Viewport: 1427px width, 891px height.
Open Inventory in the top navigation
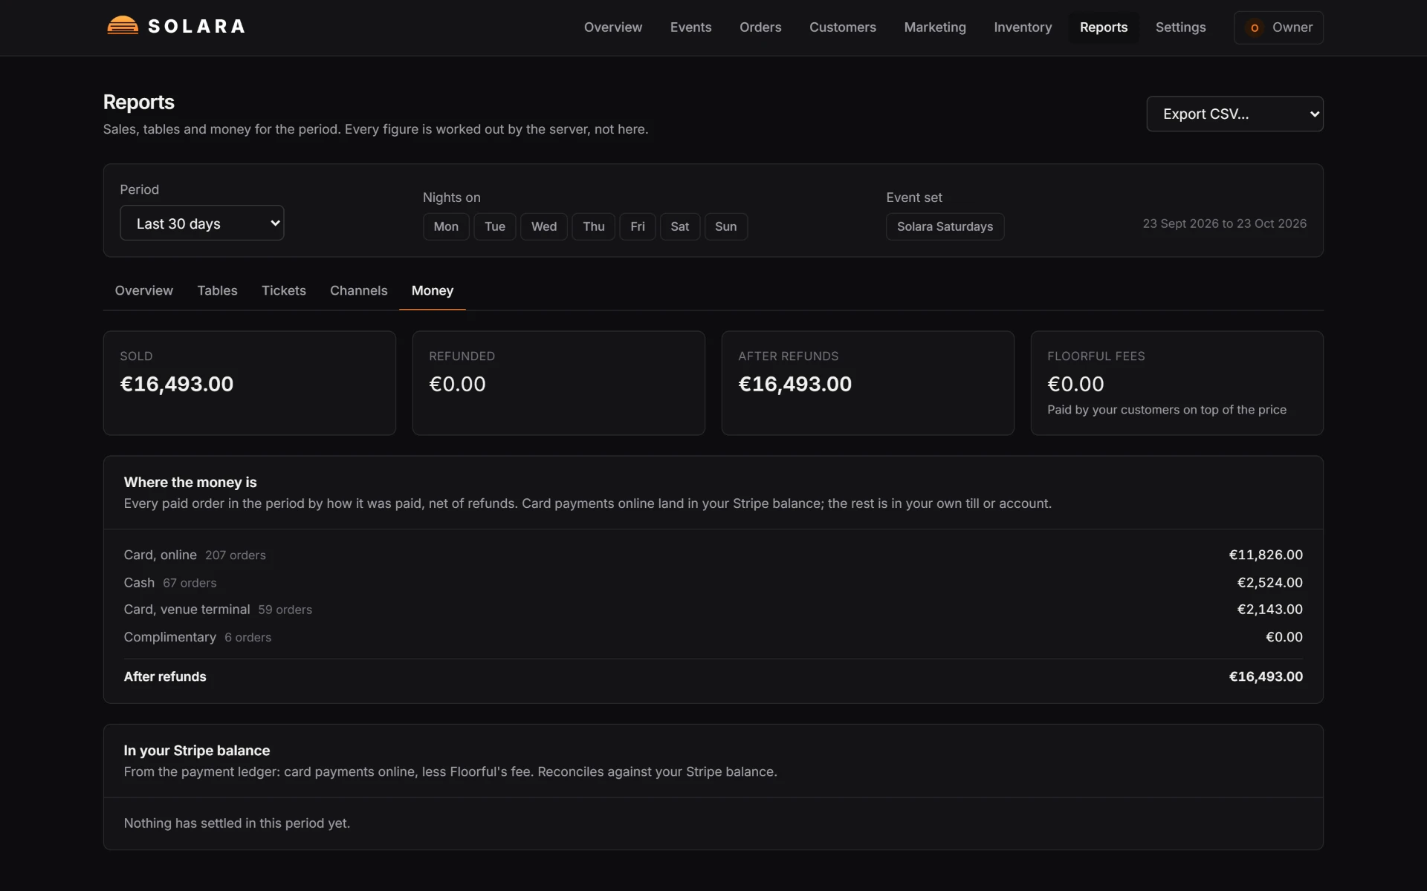pos(1023,27)
